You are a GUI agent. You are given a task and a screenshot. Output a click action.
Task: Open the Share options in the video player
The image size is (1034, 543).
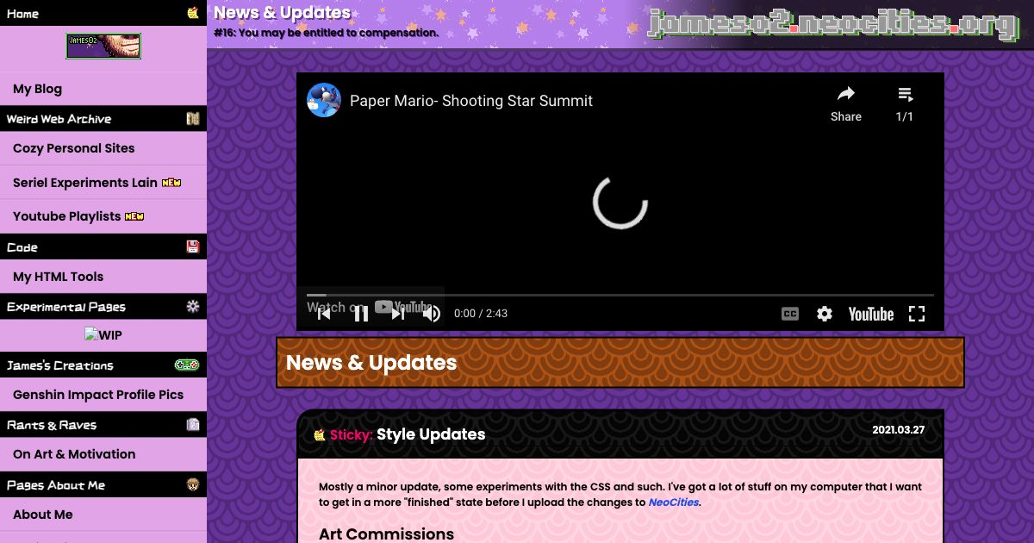pyautogui.click(x=845, y=101)
